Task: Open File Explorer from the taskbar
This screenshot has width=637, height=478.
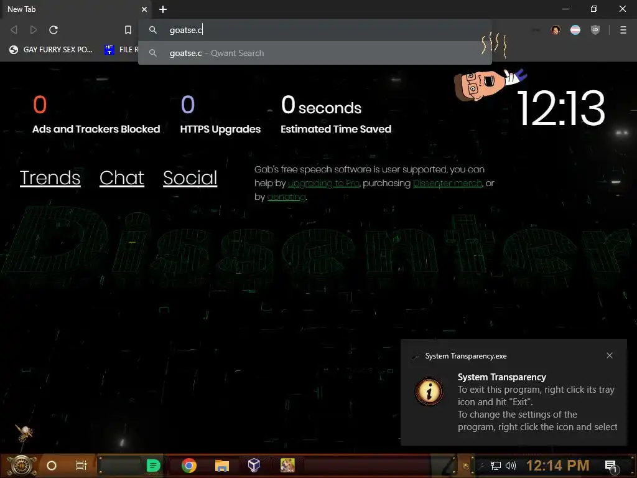Action: [222, 466]
